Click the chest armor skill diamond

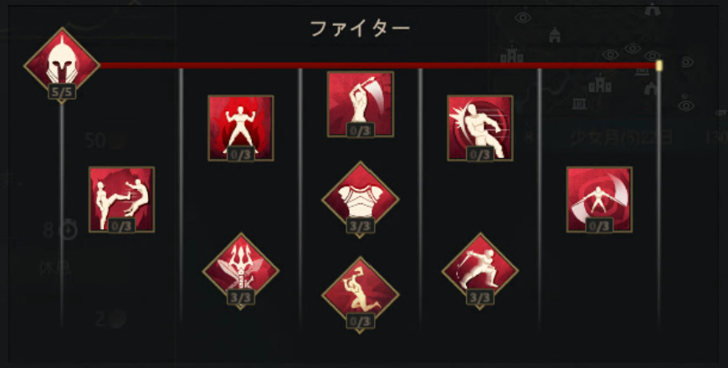click(x=361, y=200)
